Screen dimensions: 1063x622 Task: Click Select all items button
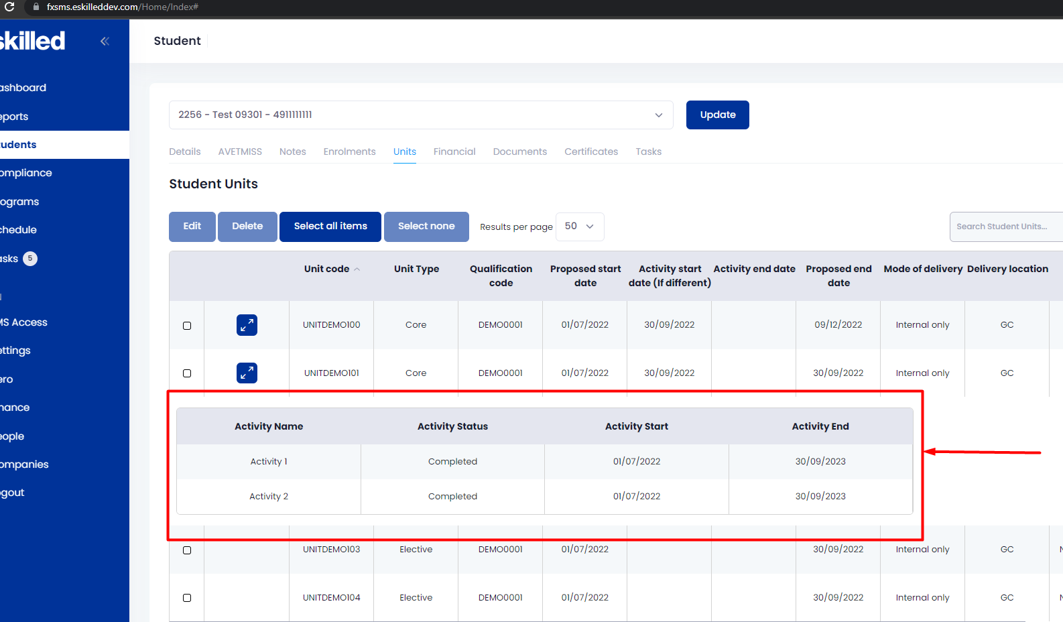[x=330, y=227]
